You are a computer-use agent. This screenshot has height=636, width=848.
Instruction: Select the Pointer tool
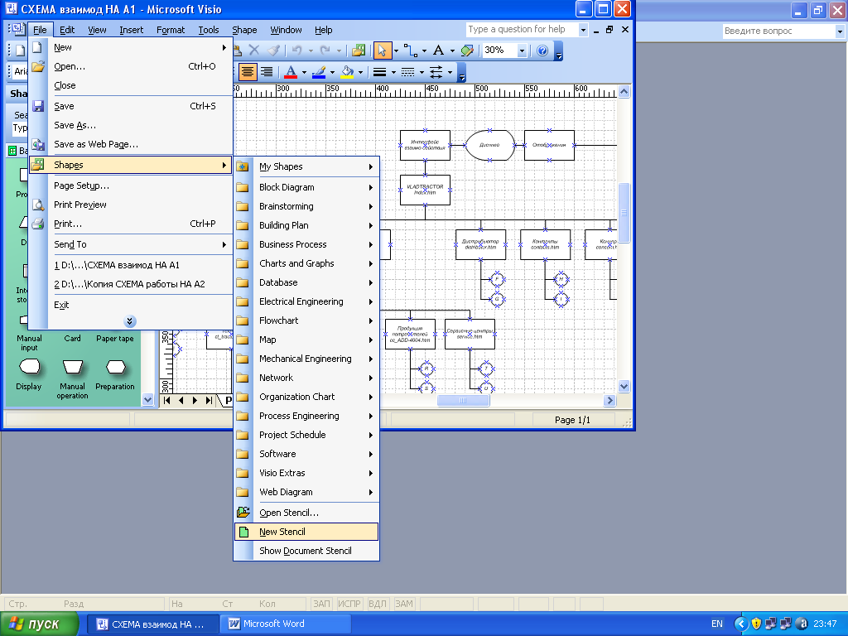pyautogui.click(x=382, y=51)
